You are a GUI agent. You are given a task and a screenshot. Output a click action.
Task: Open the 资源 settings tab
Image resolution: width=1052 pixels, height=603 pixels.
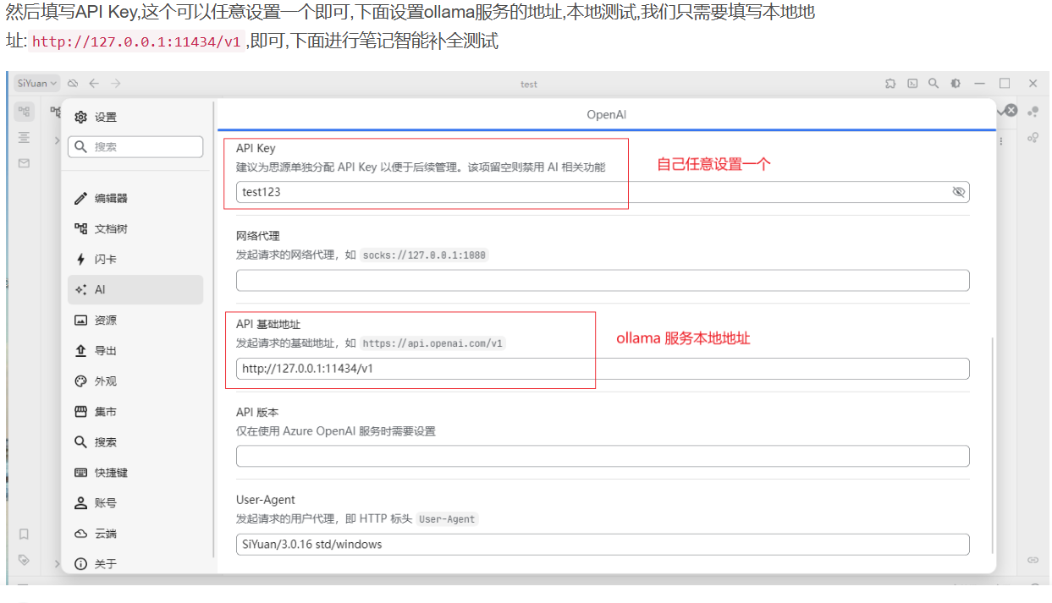point(135,320)
